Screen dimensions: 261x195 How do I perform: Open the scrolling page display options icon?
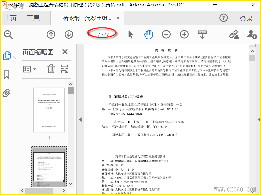coord(202,34)
